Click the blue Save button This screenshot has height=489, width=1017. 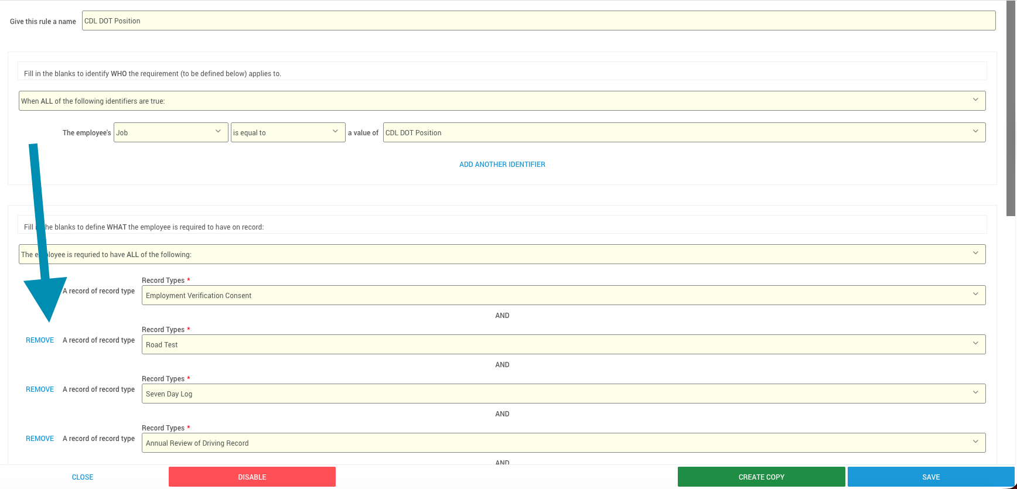click(930, 477)
